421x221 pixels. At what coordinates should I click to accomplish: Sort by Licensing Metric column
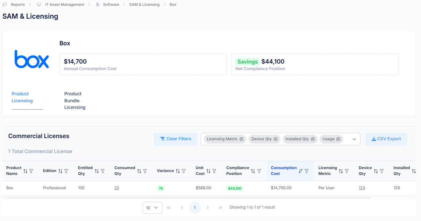[341, 171]
